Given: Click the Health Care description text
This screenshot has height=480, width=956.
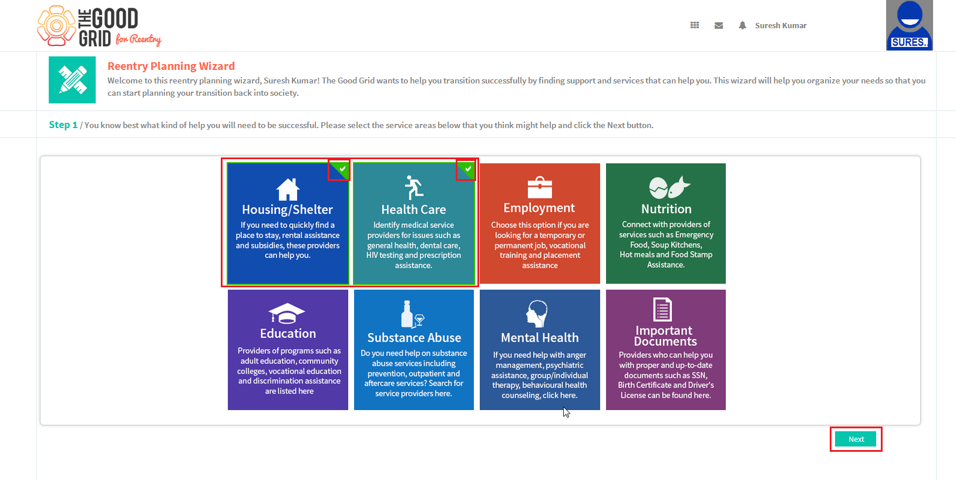Looking at the screenshot, I should point(413,245).
